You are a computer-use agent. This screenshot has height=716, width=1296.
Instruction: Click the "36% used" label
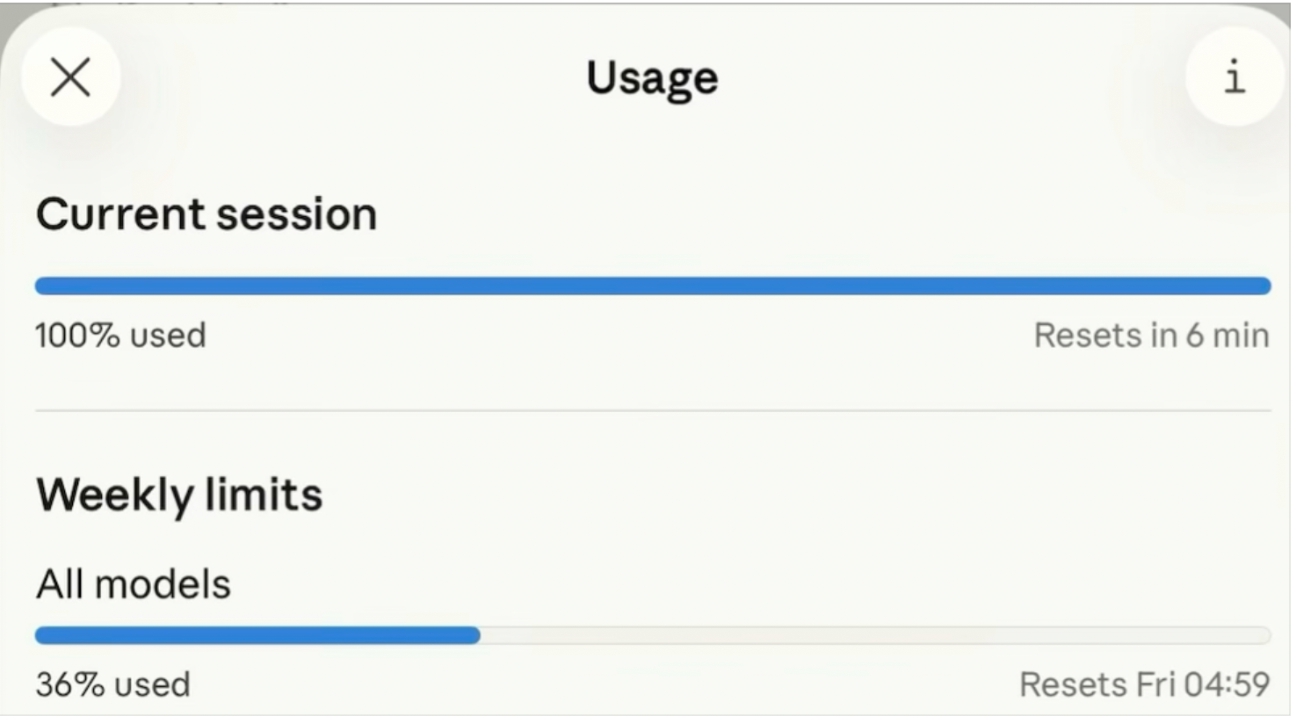coord(112,684)
